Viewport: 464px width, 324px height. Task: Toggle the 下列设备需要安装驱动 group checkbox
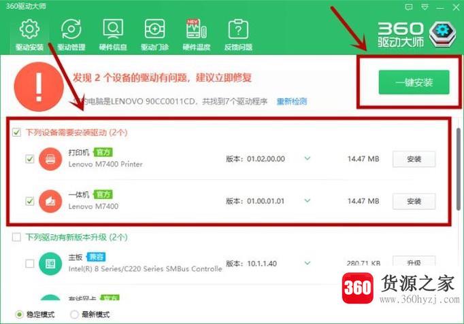click(16, 132)
